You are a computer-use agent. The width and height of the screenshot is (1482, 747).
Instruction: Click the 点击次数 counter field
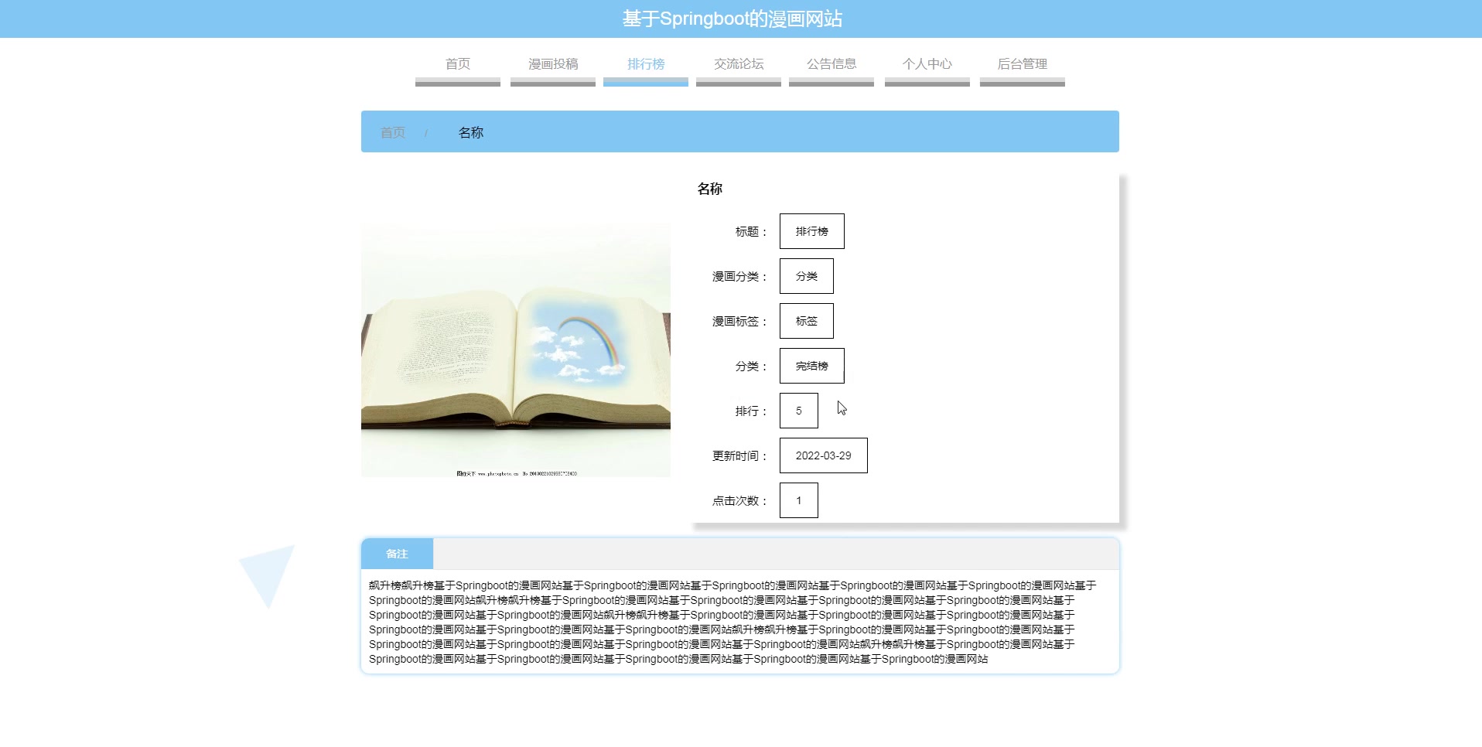coord(798,500)
